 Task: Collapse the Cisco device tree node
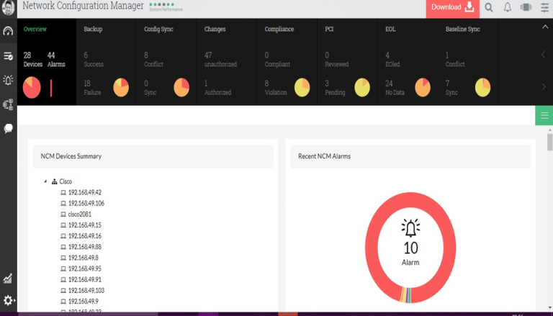point(45,181)
